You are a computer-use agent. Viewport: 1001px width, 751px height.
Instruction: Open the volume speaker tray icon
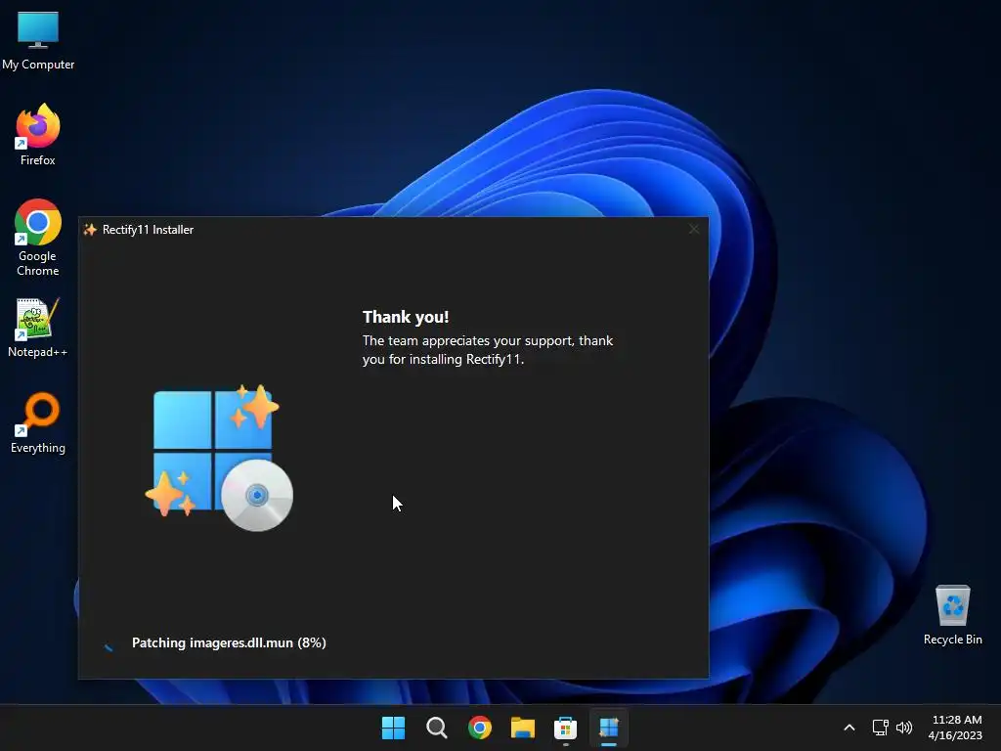pyautogui.click(x=904, y=728)
